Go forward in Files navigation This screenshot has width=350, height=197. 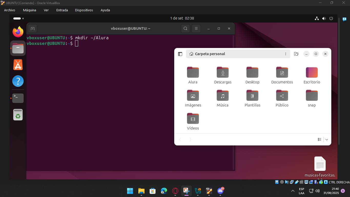[190, 140]
